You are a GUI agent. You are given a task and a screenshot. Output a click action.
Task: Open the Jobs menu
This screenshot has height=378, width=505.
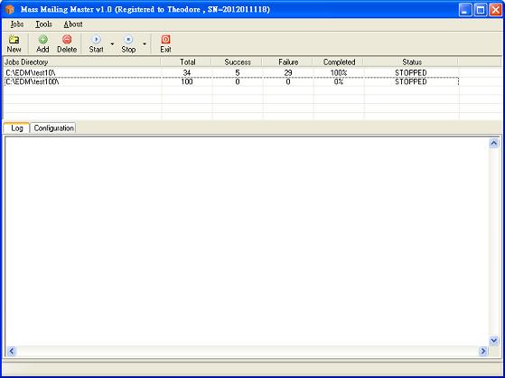tap(17, 24)
